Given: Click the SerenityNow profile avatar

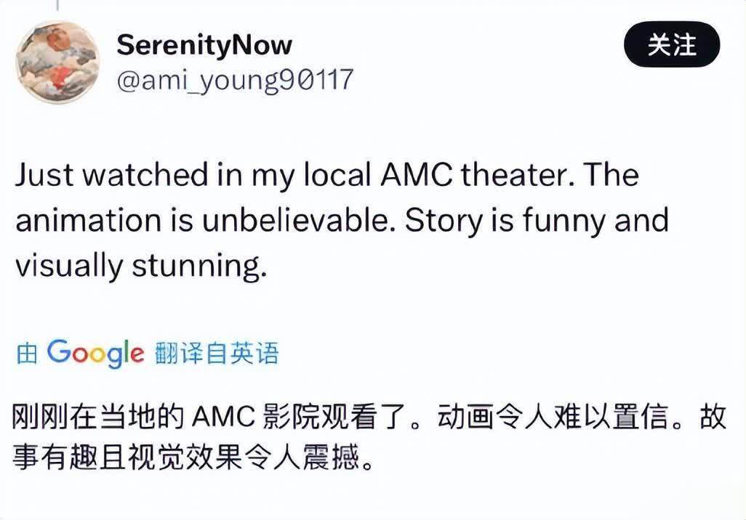Looking at the screenshot, I should click(x=57, y=62).
